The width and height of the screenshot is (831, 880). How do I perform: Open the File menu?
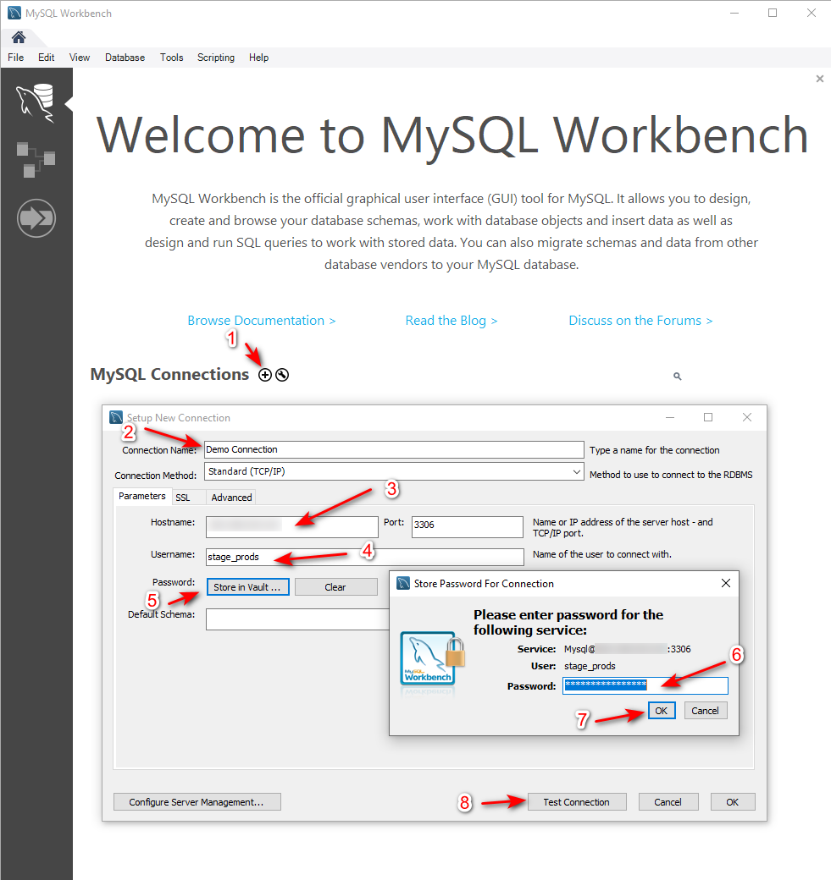coord(16,58)
